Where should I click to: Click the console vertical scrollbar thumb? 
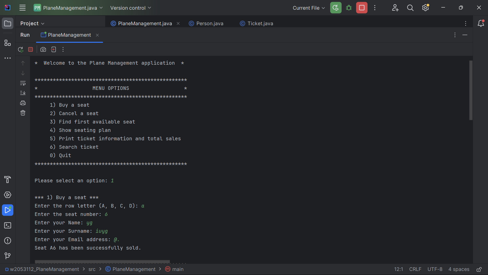pos(471,90)
